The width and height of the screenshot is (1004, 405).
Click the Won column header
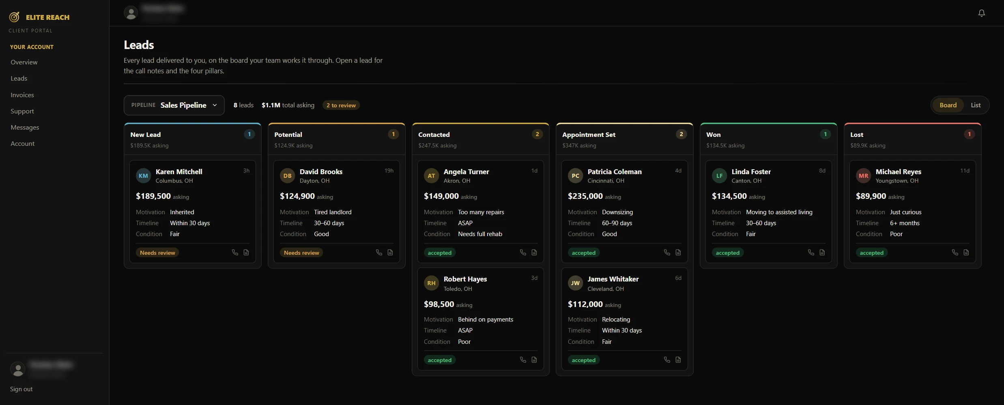(769, 139)
